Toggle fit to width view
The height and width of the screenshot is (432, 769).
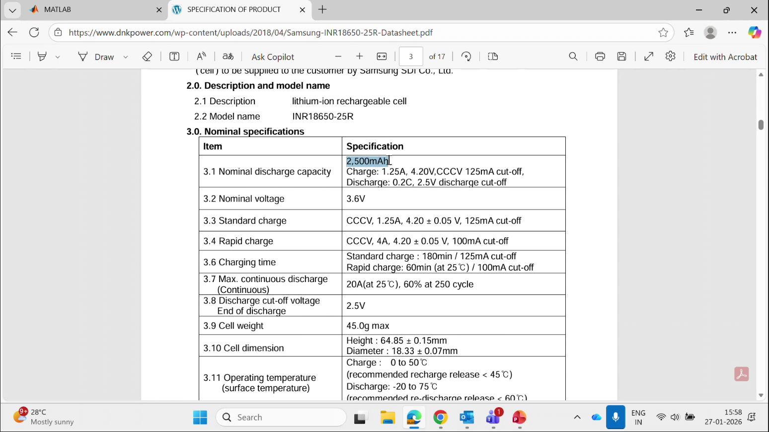click(x=382, y=57)
